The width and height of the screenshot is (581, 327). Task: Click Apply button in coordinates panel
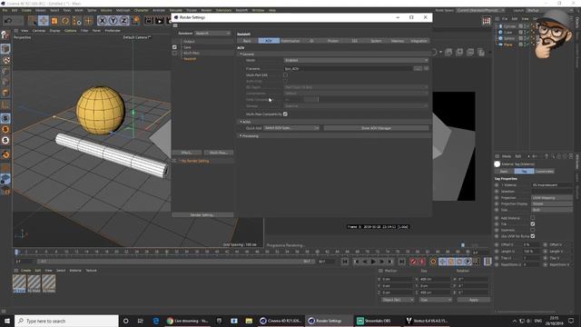pos(474,300)
